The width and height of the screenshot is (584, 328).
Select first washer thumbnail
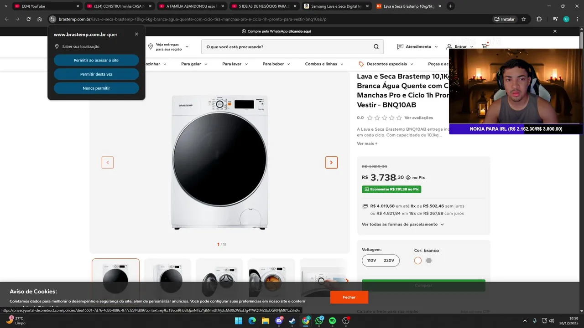point(115,279)
